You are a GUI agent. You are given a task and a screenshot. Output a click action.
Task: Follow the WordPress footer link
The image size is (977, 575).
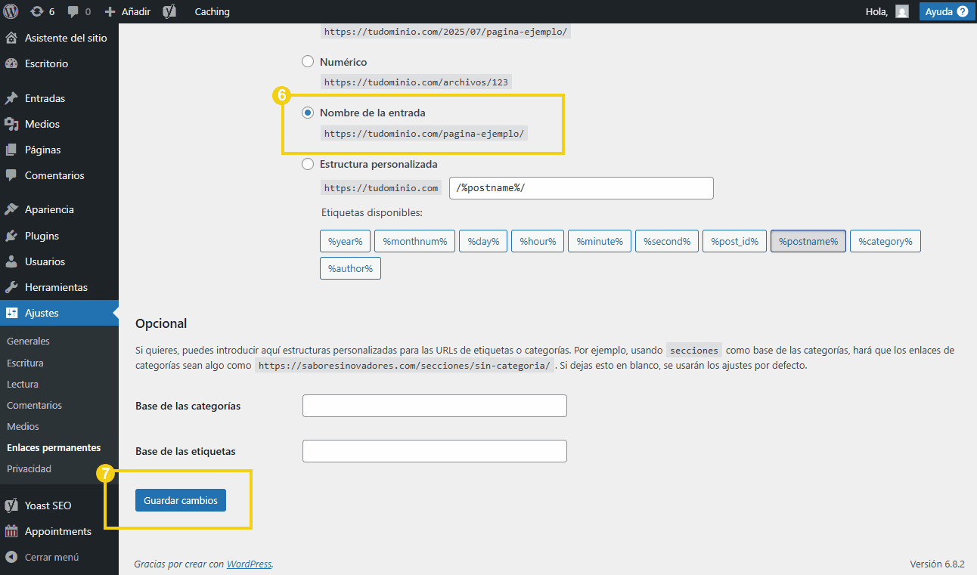tap(249, 564)
